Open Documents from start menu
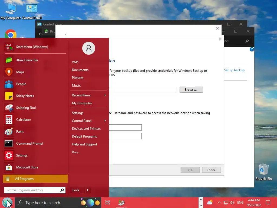 tap(80, 70)
